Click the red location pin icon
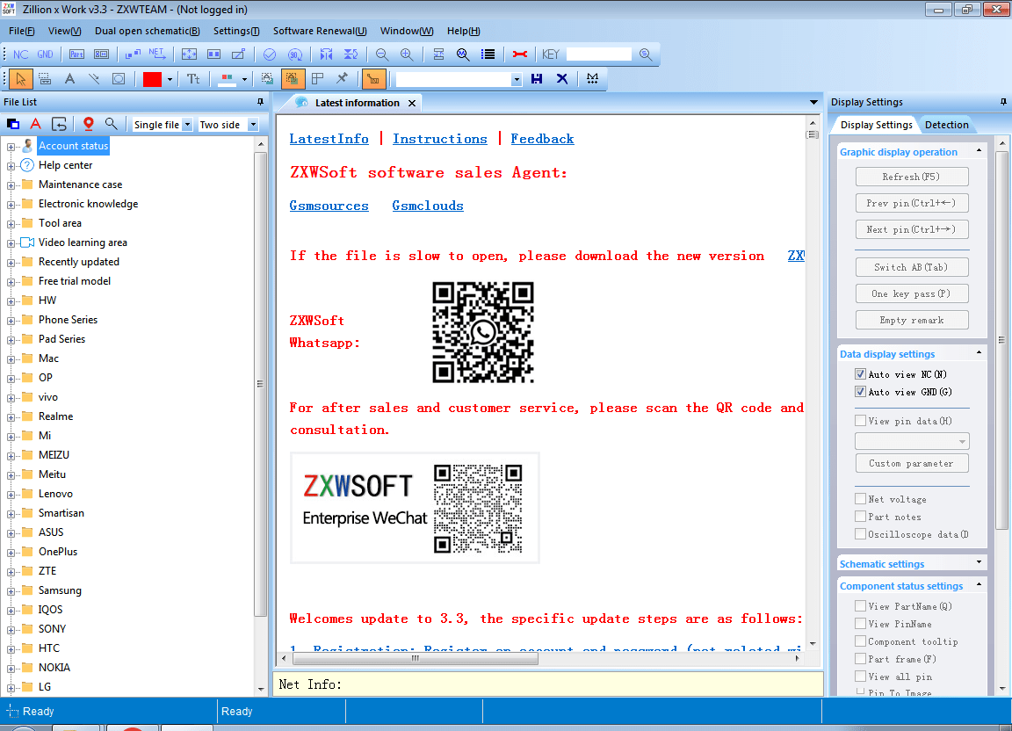The height and width of the screenshot is (731, 1012). 89,124
